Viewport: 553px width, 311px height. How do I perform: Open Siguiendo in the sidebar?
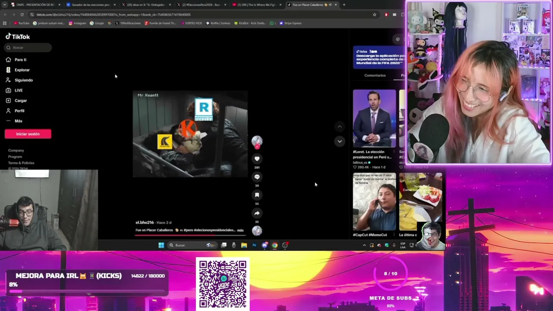click(19, 80)
